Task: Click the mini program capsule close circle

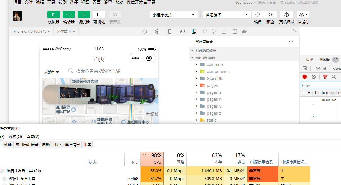Action: point(149,58)
